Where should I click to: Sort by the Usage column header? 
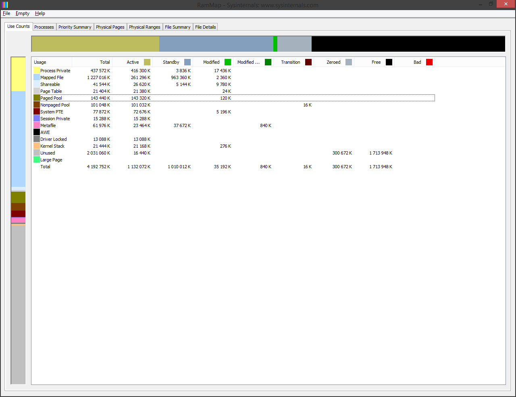pyautogui.click(x=52, y=62)
